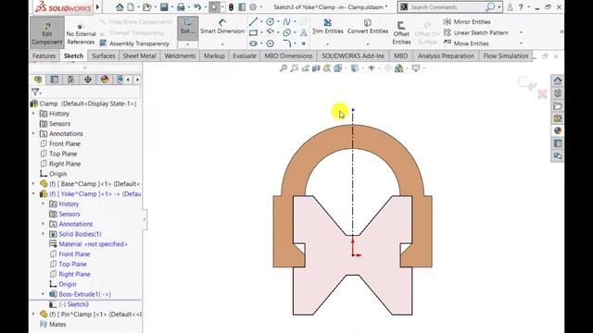593x333 pixels.
Task: Click the Help question mark icon
Action: [521, 7]
